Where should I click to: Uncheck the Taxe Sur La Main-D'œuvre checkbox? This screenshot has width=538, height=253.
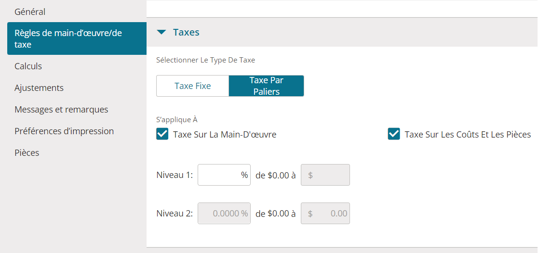tap(162, 134)
